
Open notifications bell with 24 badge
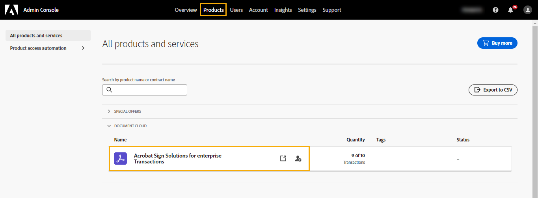coord(511,10)
